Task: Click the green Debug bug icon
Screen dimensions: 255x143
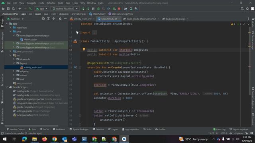Action: tap(98, 9)
